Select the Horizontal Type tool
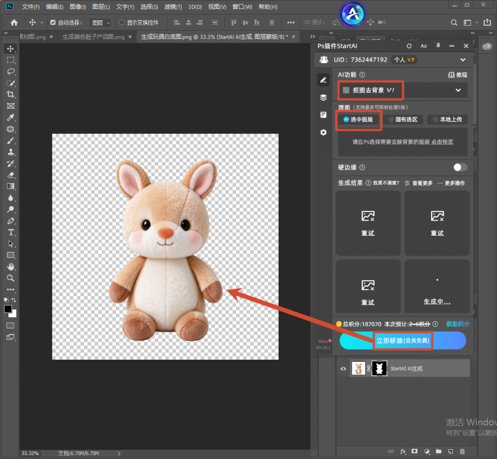This screenshot has width=497, height=459. click(11, 232)
